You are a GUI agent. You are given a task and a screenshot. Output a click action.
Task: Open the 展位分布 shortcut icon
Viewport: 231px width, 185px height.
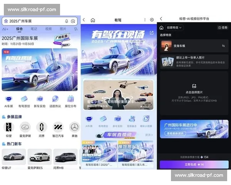[x=71, y=99]
